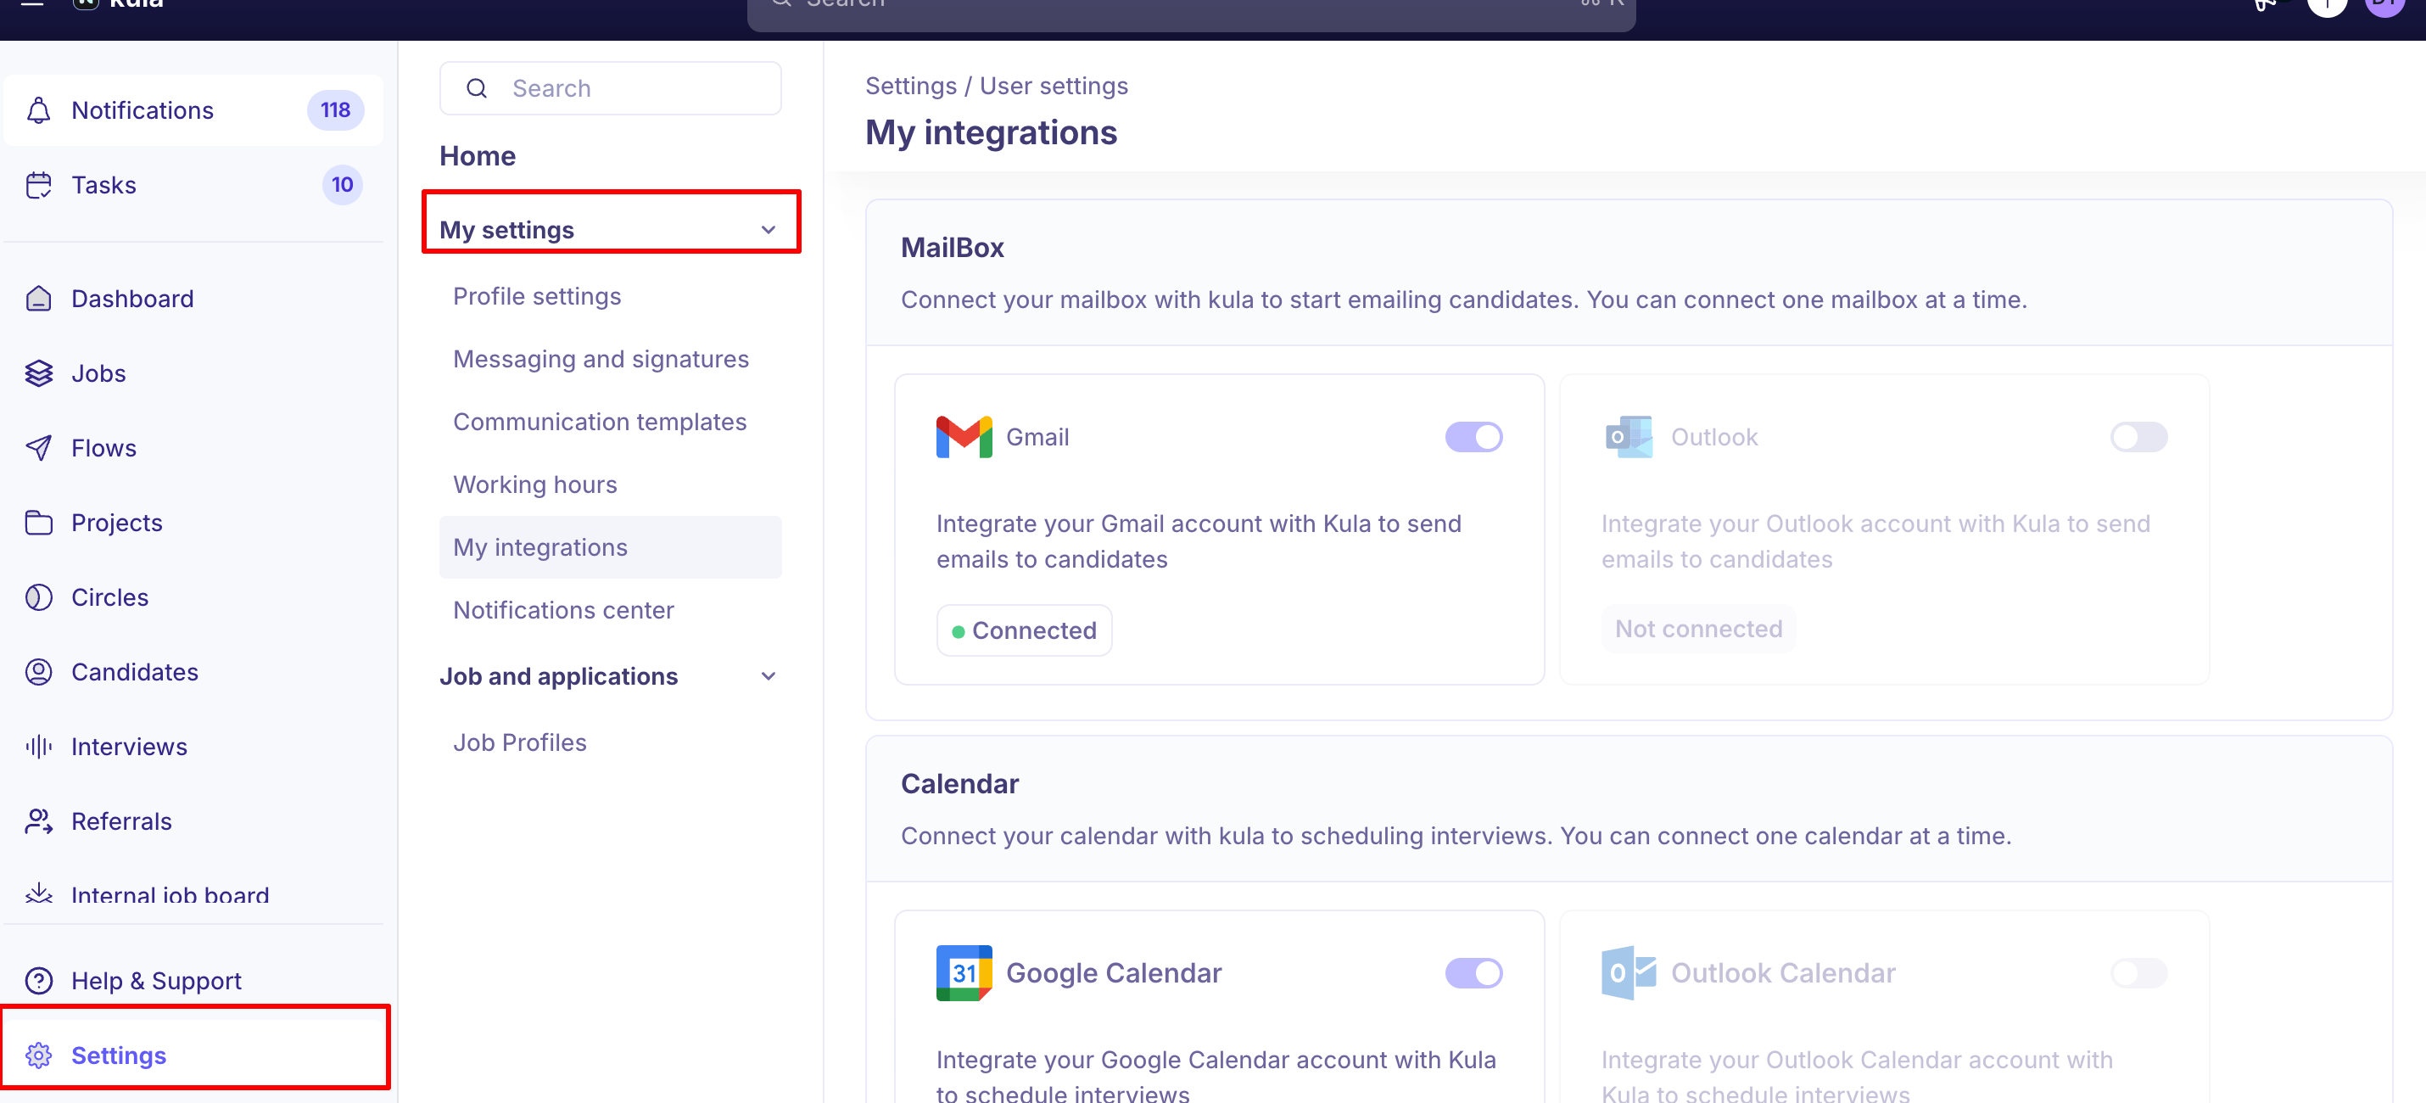Image resolution: width=2426 pixels, height=1103 pixels.
Task: Open Tasks in the left sidebar
Action: click(194, 185)
